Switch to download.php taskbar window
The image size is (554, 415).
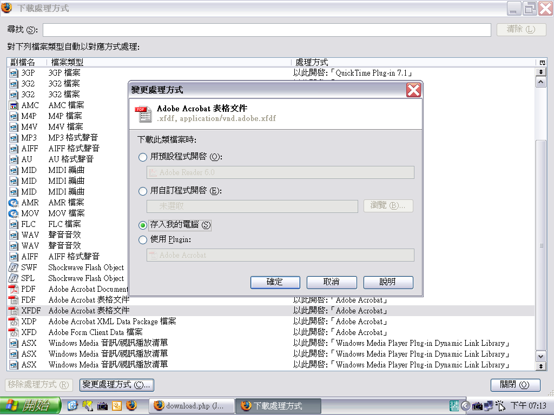click(192, 406)
